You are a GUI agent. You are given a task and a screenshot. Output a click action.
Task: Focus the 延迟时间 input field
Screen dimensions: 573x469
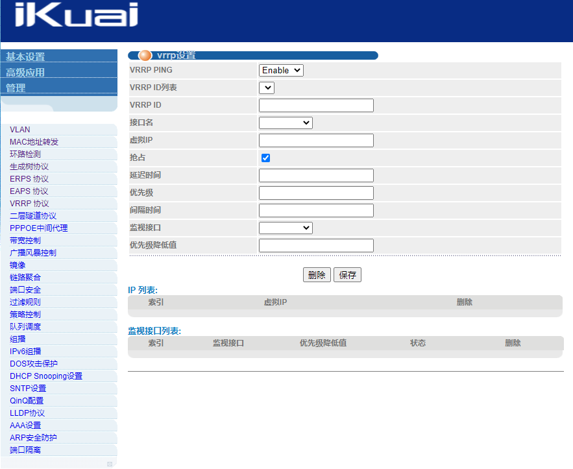coord(316,175)
